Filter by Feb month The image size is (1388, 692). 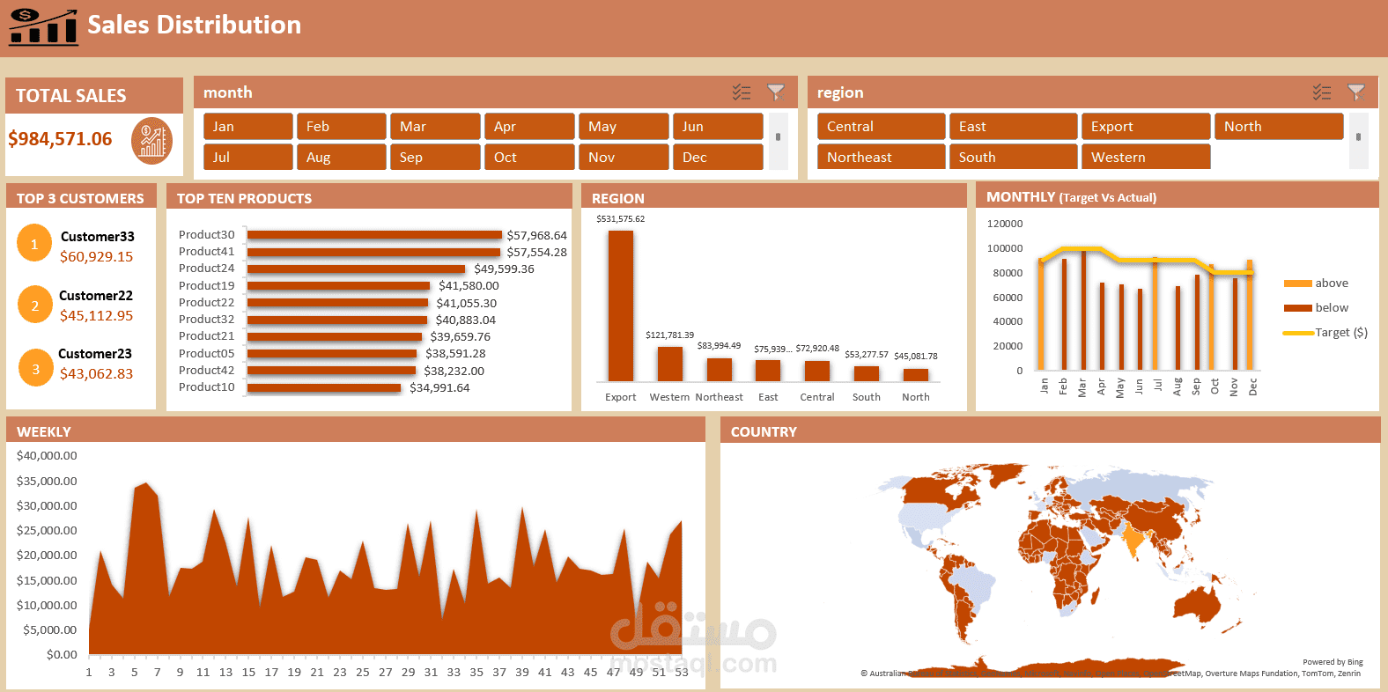pos(341,126)
